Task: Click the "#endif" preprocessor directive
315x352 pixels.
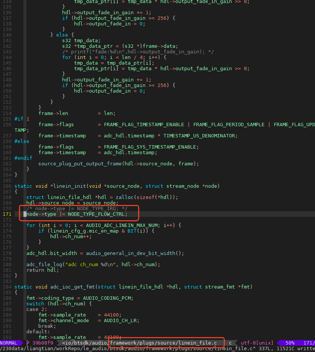Action: 23,158
